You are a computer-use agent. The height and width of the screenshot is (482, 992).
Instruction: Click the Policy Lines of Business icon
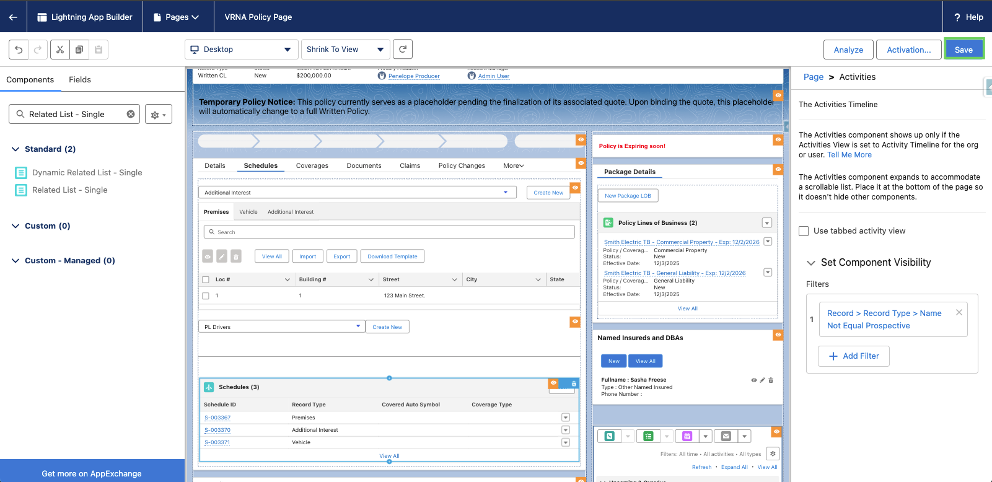[x=608, y=223]
